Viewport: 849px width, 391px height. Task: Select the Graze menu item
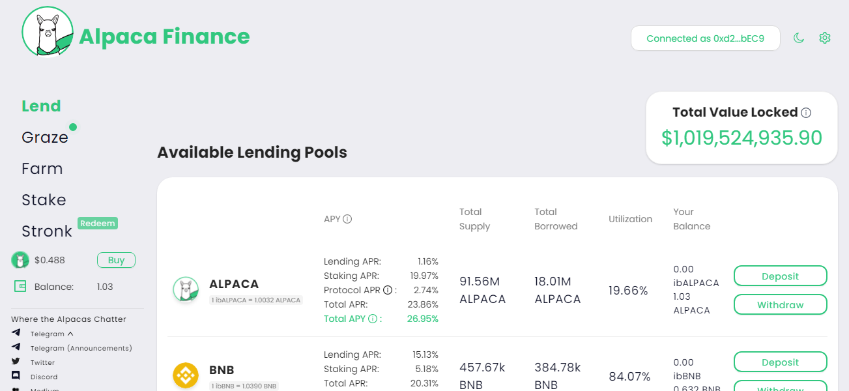[x=45, y=138]
